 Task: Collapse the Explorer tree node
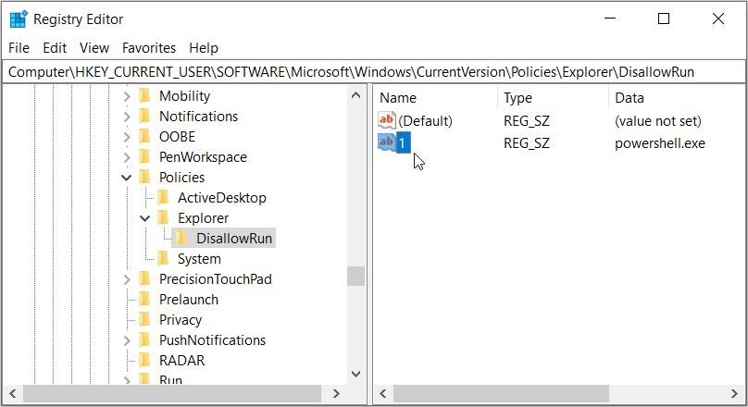144,218
